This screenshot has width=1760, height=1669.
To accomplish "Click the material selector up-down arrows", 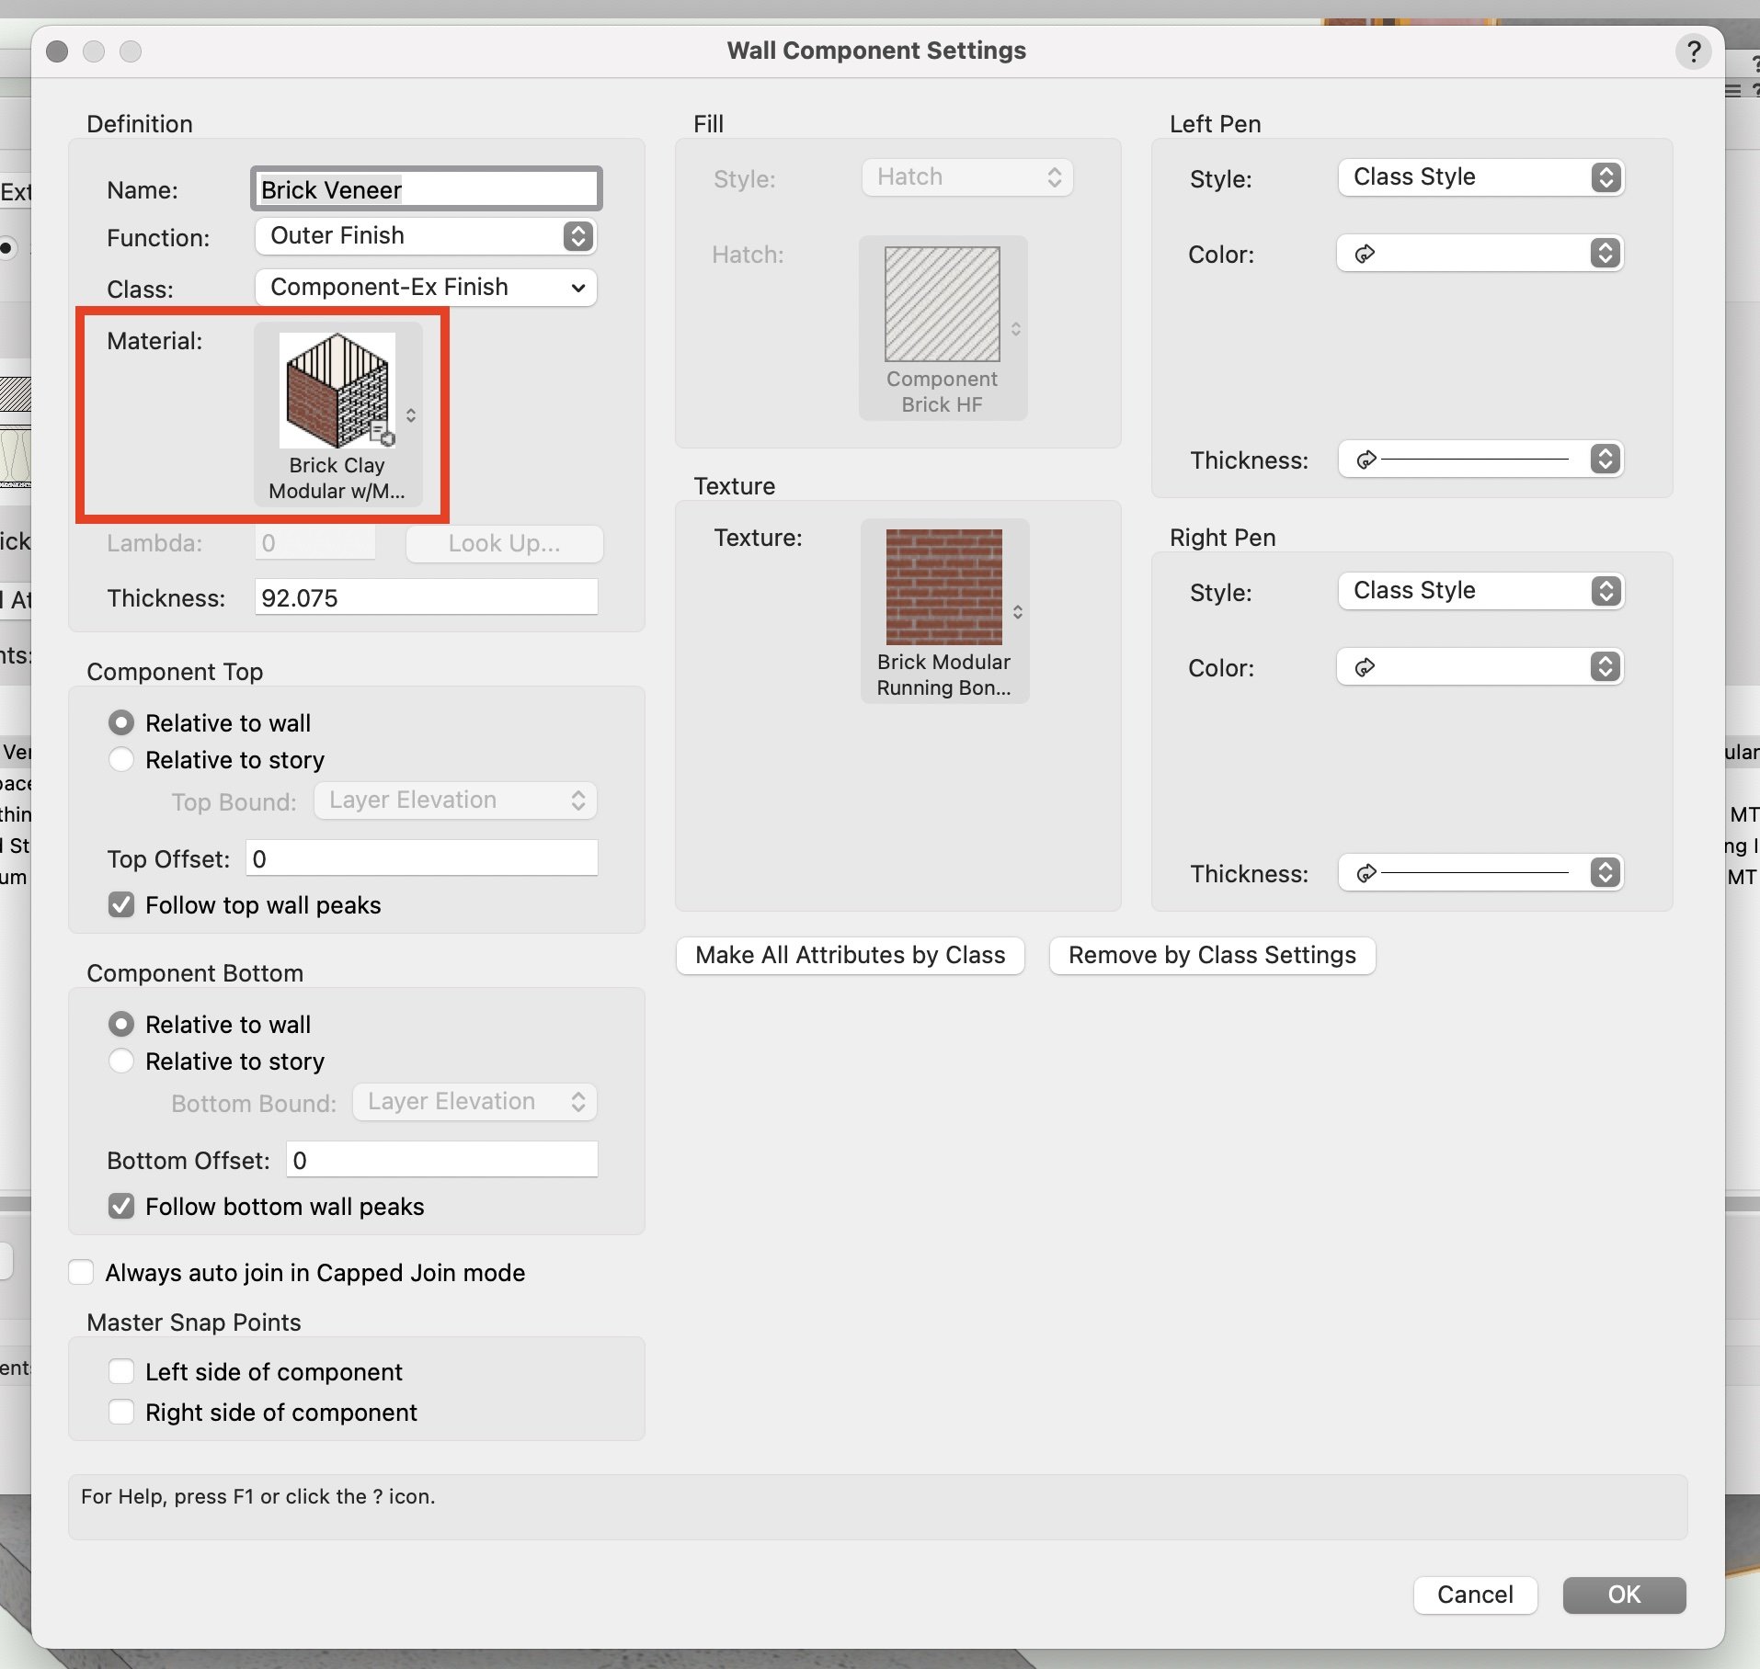I will point(411,415).
